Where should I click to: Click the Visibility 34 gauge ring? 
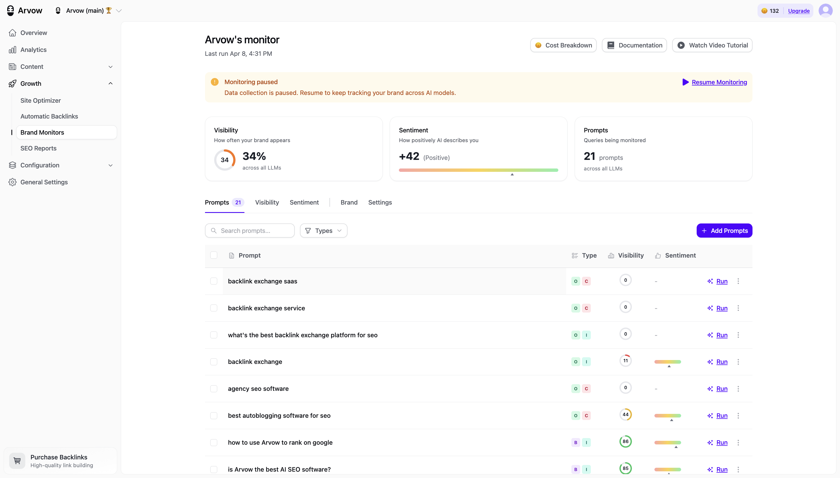(x=225, y=160)
